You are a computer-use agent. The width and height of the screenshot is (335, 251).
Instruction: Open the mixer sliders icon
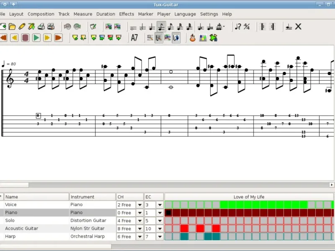pos(203,38)
